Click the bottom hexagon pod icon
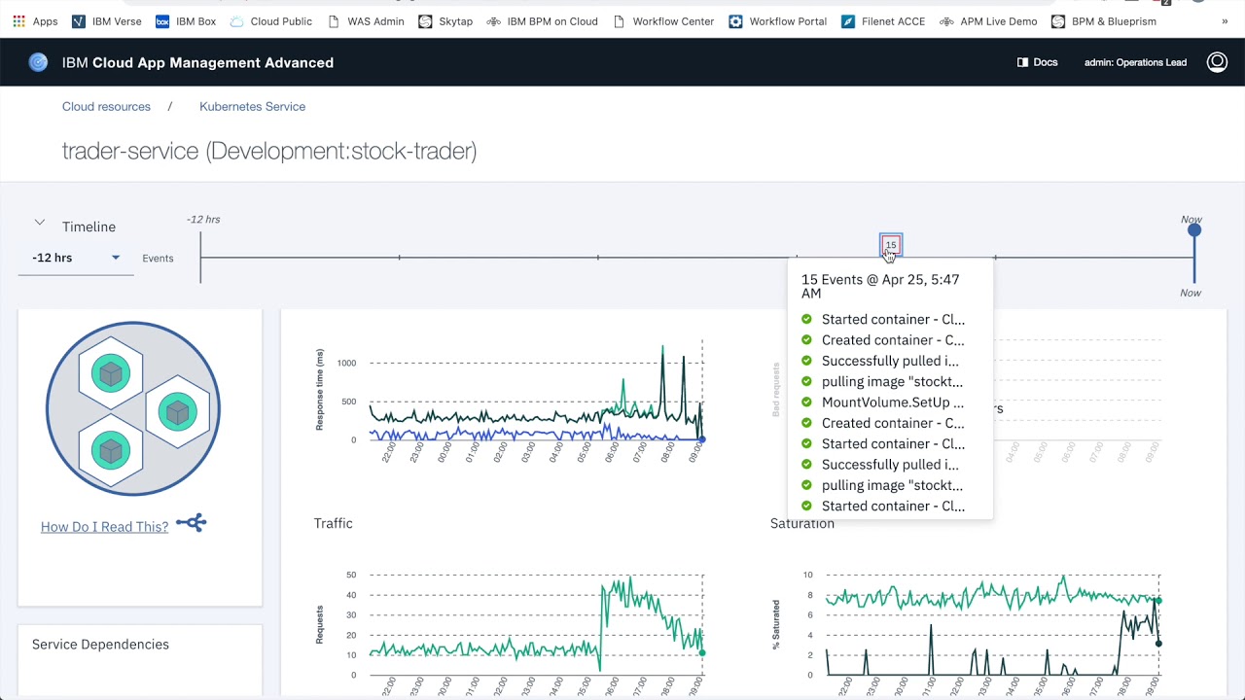 112,450
